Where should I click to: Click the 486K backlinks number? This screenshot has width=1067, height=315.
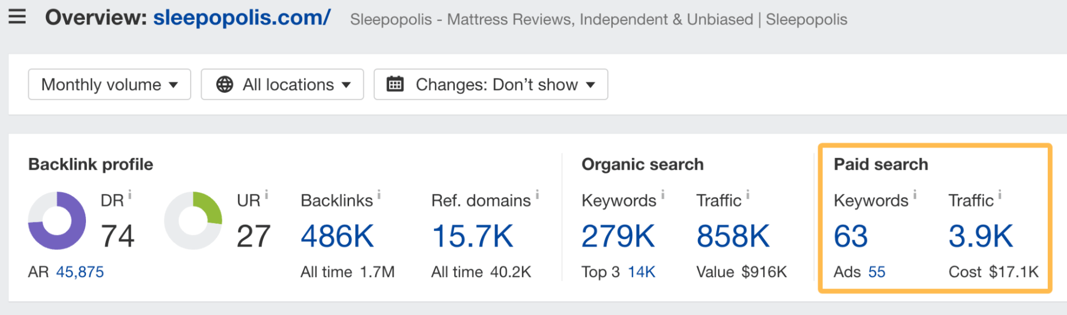pos(337,236)
